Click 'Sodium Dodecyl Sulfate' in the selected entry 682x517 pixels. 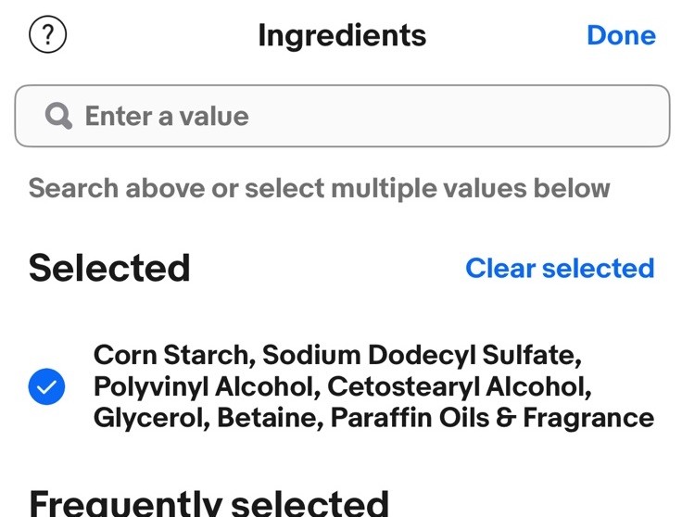(422, 355)
